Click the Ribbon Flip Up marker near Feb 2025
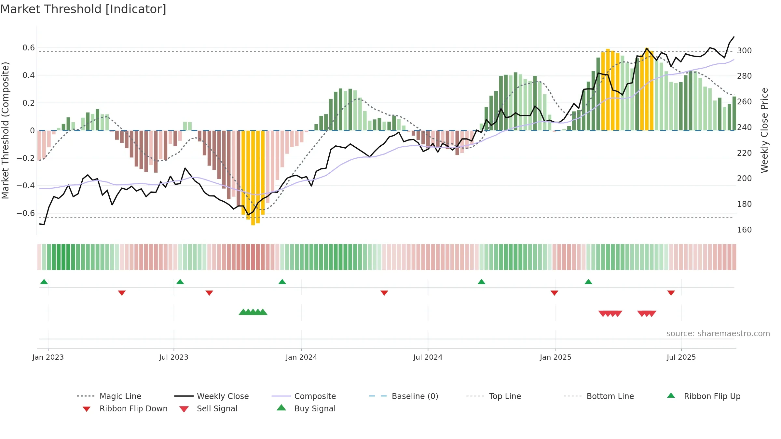Viewport: 781px width, 439px height. (588, 282)
